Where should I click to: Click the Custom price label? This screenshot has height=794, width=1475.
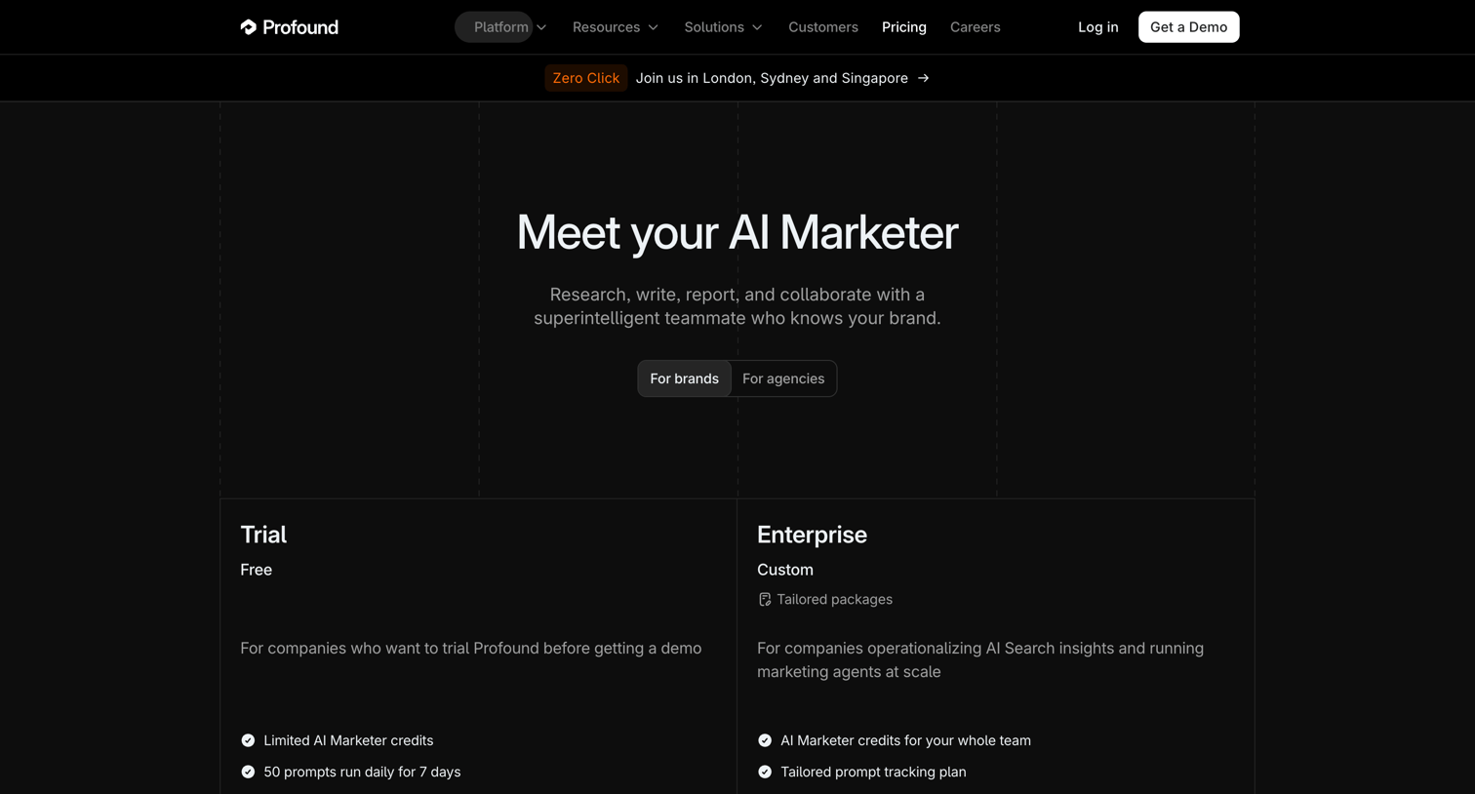point(785,570)
